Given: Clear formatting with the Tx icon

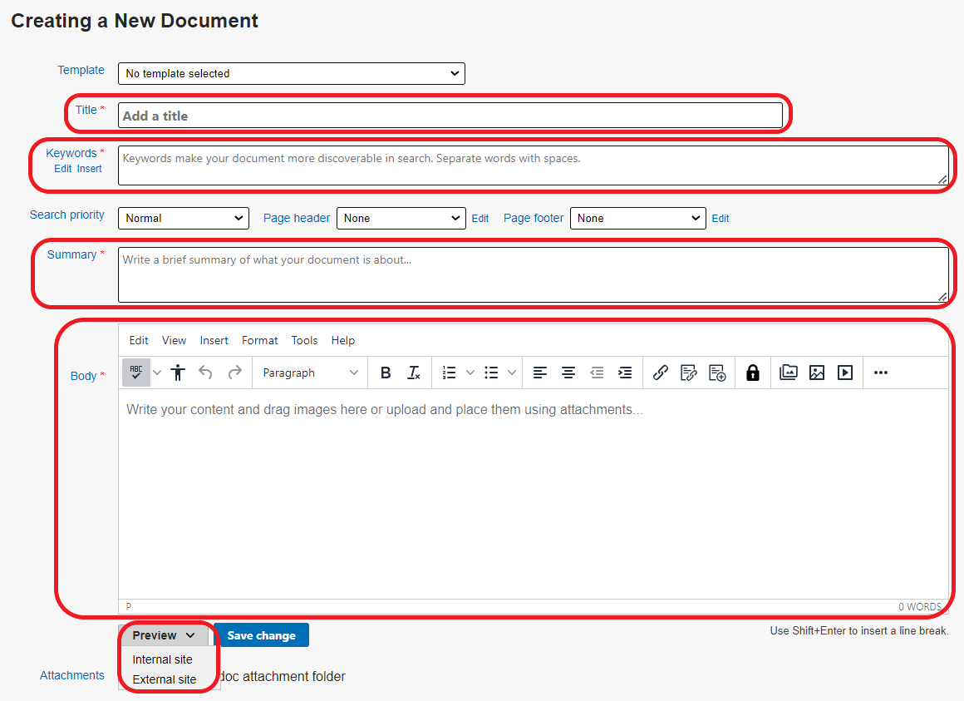Looking at the screenshot, I should coord(414,373).
